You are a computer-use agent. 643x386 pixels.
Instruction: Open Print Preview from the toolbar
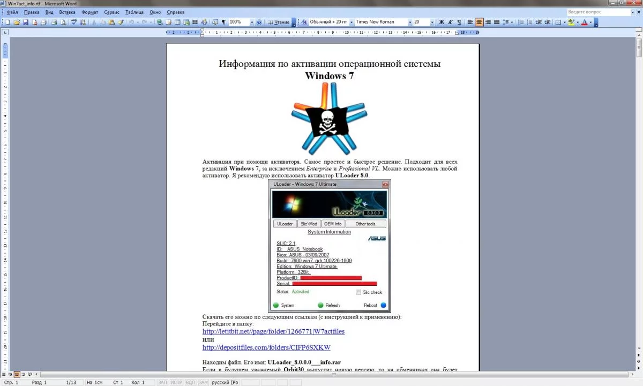coord(63,22)
